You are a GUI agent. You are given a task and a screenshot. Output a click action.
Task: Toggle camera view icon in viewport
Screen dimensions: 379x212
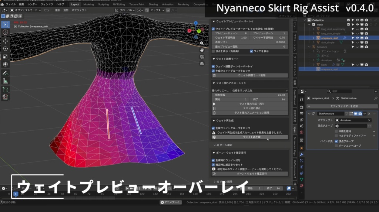click(x=202, y=57)
